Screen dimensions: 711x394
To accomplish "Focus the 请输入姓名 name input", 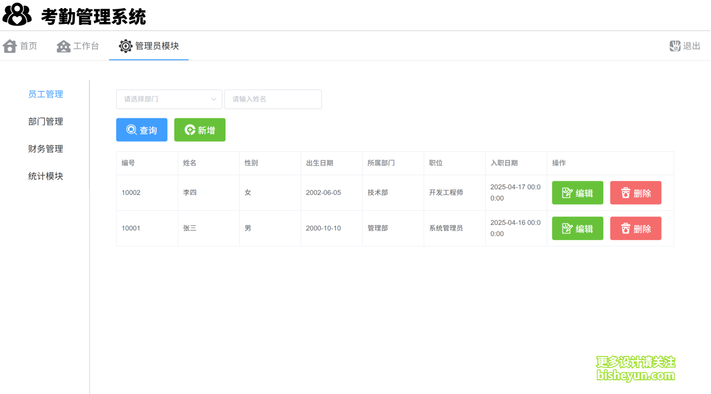I will coord(273,99).
